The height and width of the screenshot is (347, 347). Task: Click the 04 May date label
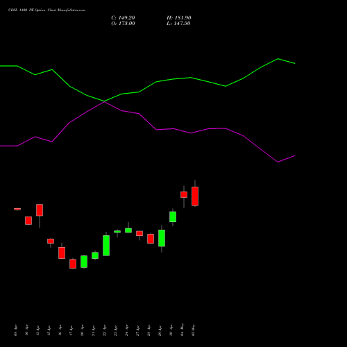[x=183, y=330]
